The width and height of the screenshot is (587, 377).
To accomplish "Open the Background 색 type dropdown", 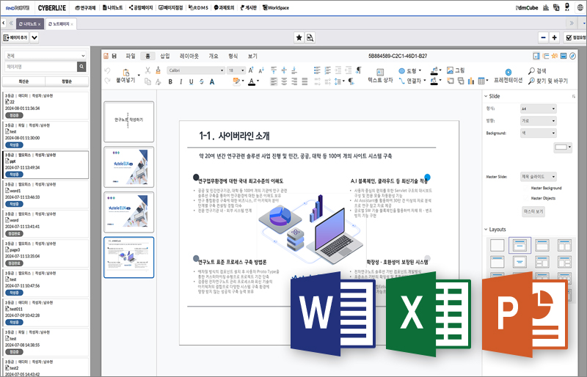I will click(539, 133).
